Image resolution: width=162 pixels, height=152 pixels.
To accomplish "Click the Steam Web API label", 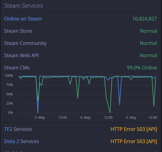I will pyautogui.click(x=21, y=56).
